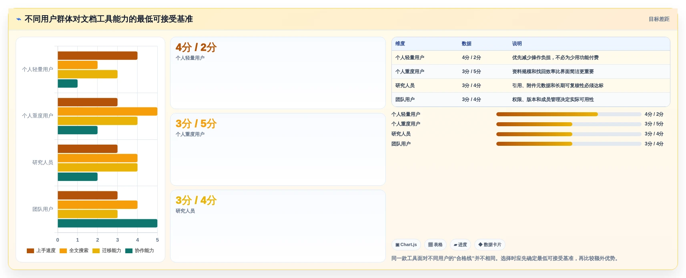Click the 目标差距 label in header
Viewport: 686px width, 278px height.
tap(659, 19)
